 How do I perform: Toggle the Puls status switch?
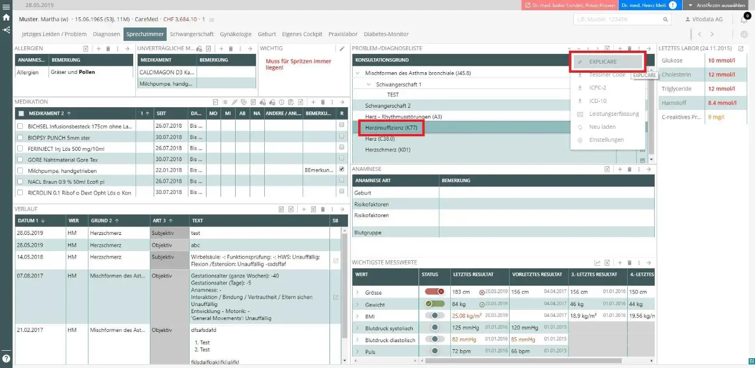pyautogui.click(x=435, y=351)
